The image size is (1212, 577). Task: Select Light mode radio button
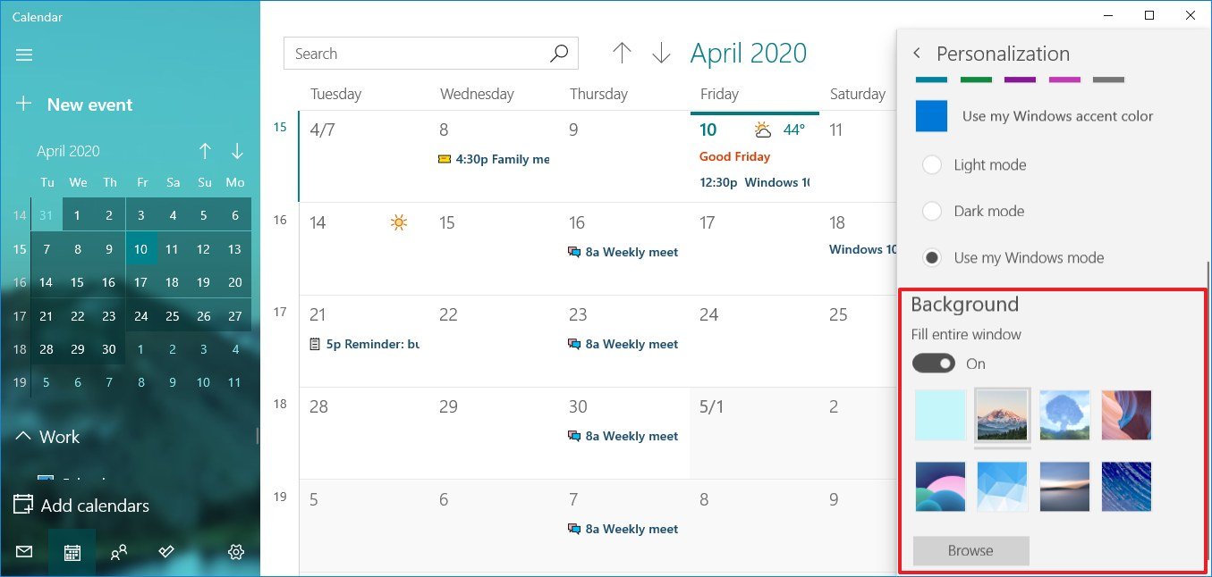pos(932,164)
